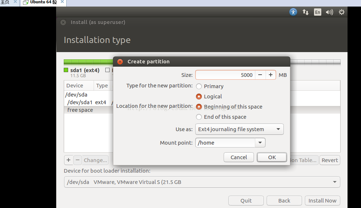Click Cancel in Create partition dialog
The image size is (361, 208).
tap(239, 157)
